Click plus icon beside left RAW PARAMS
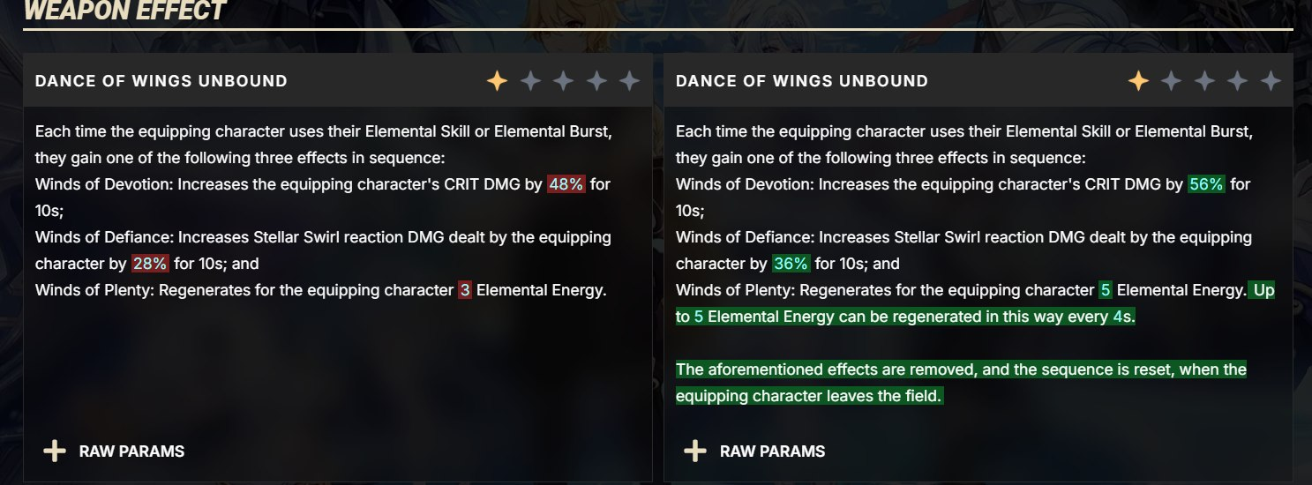Screen dimensions: 1312x485 click(x=54, y=451)
